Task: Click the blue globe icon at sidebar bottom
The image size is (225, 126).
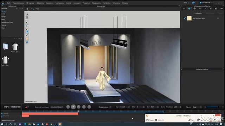Action: (x=27, y=42)
